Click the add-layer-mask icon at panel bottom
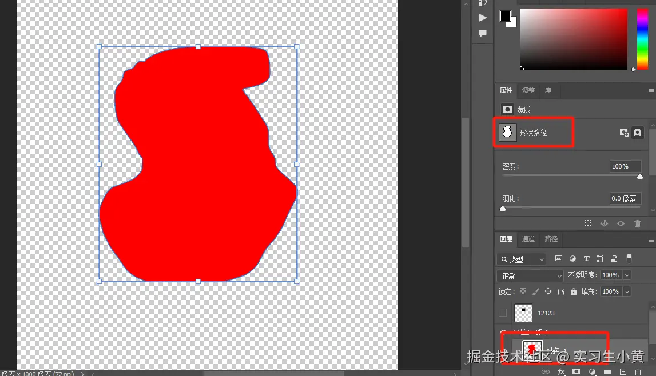Viewport: 656px width, 376px height. tap(576, 371)
